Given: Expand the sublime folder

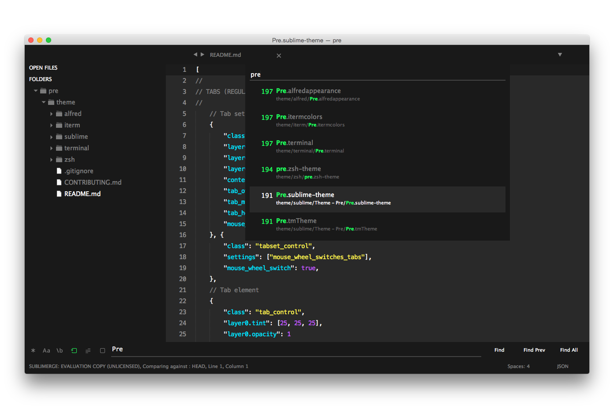Looking at the screenshot, I should coord(51,137).
